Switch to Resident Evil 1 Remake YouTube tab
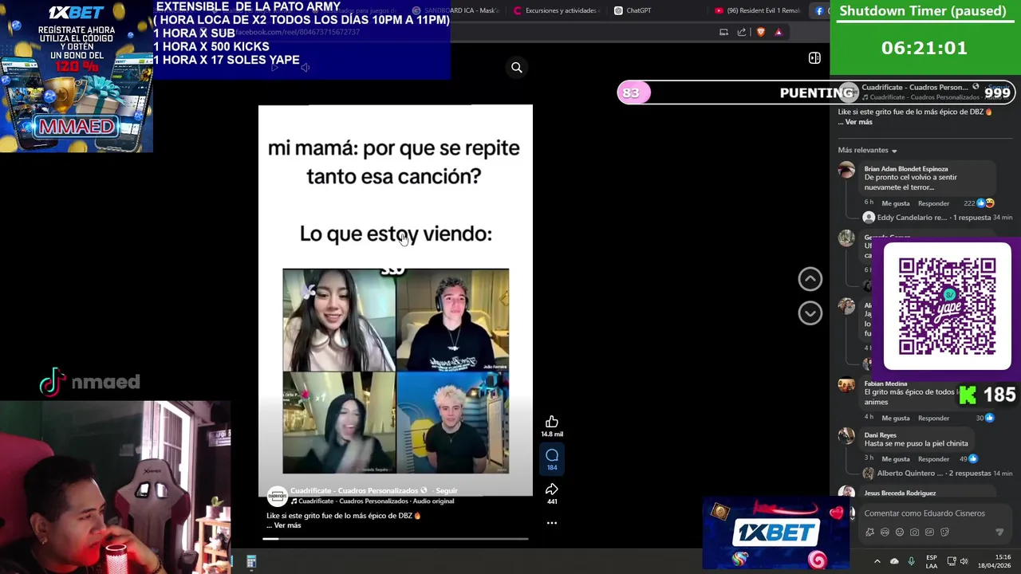 (757, 10)
